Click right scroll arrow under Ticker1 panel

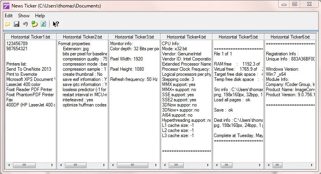[53, 165]
